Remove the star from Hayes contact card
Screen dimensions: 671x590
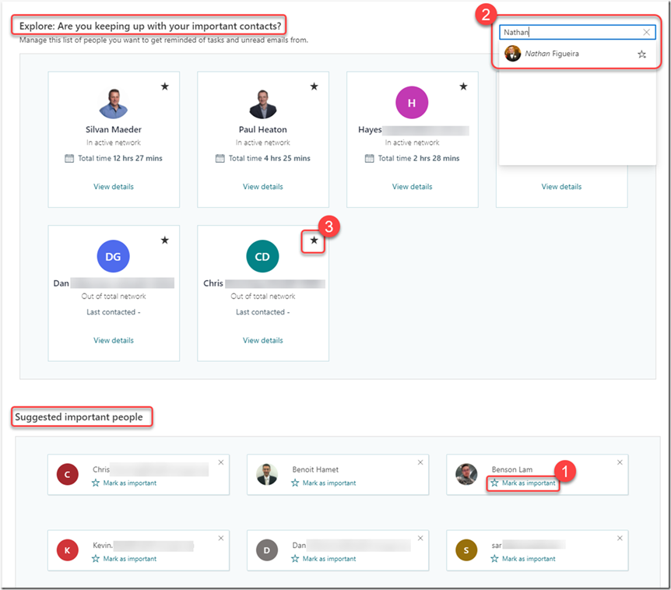click(463, 86)
